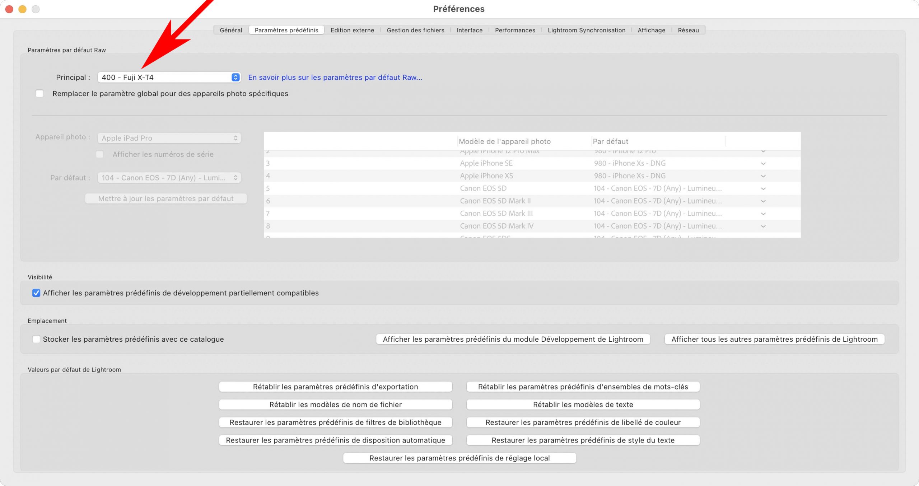Click chevron in Canon EOS 5D Mark III row
The image size is (919, 486).
pyautogui.click(x=763, y=214)
